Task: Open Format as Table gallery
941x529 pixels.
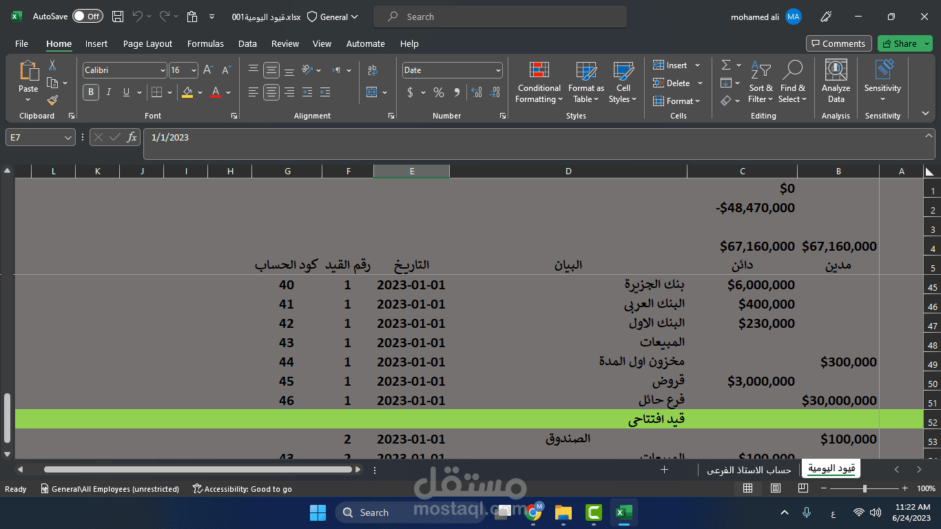Action: [586, 83]
